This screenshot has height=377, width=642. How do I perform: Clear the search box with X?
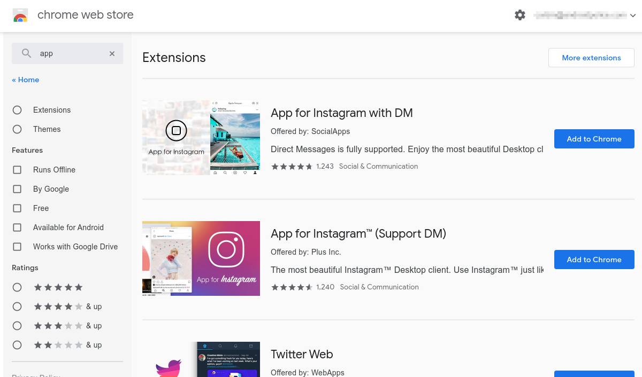click(112, 53)
